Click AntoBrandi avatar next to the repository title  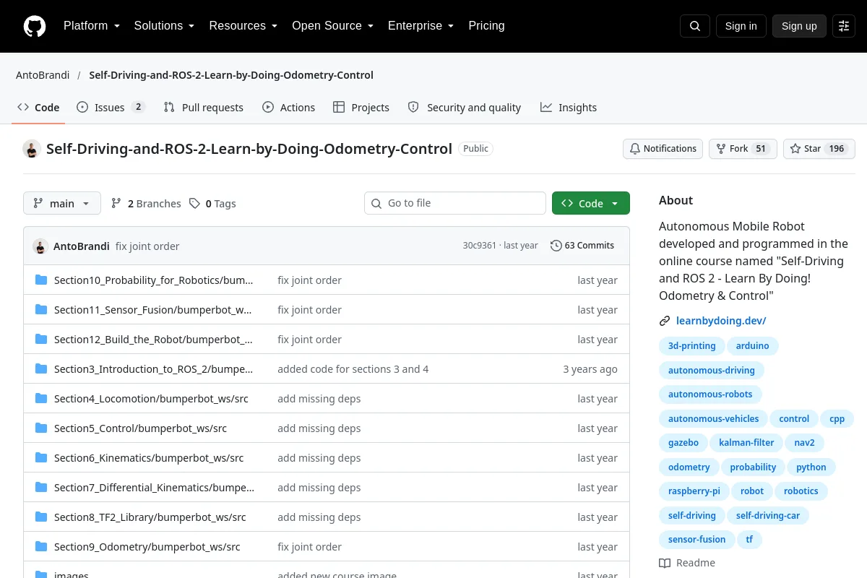(x=32, y=149)
